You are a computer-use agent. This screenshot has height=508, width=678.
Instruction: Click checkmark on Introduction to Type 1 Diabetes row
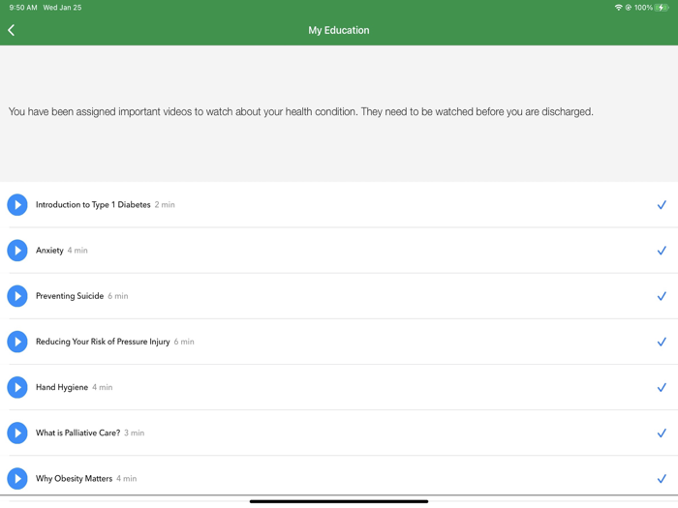click(x=662, y=205)
